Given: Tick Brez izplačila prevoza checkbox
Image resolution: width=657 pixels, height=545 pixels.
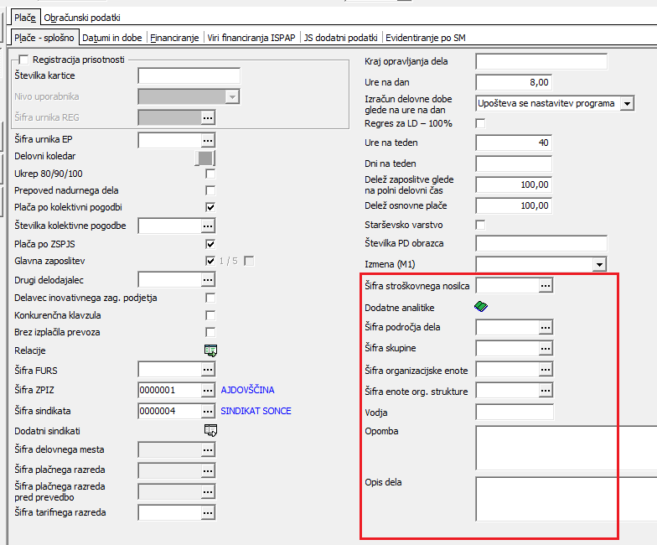Looking at the screenshot, I should coord(210,332).
